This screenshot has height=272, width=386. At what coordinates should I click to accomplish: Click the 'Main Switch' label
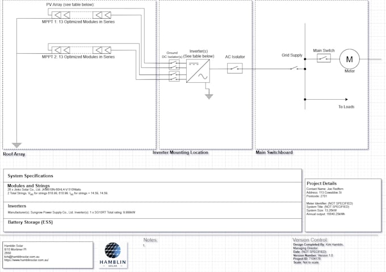click(324, 50)
